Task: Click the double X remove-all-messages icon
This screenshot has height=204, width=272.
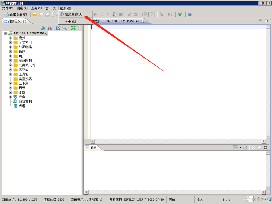Action: [259, 148]
